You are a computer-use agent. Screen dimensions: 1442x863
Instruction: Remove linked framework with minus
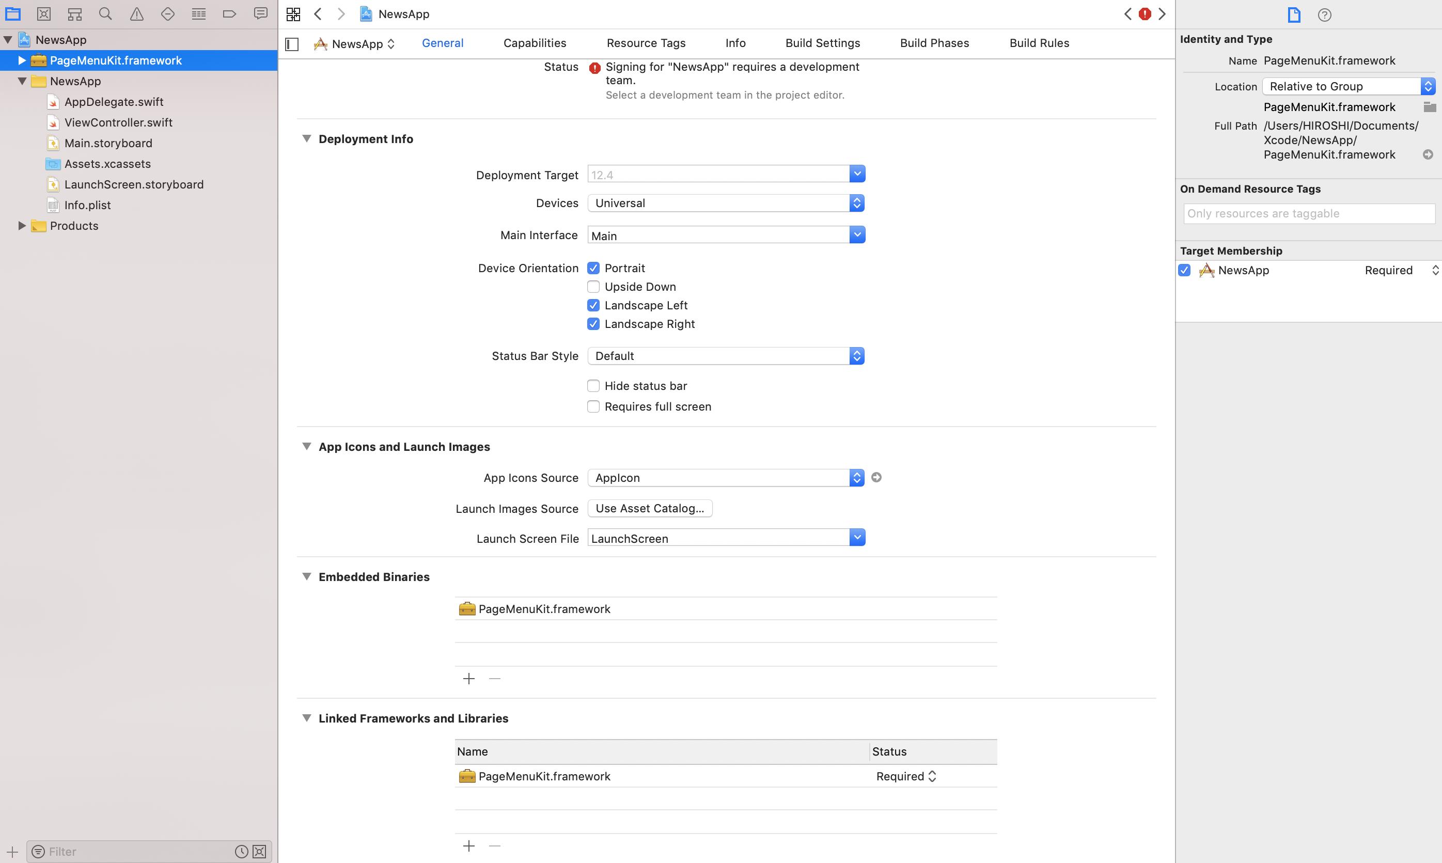pos(495,846)
